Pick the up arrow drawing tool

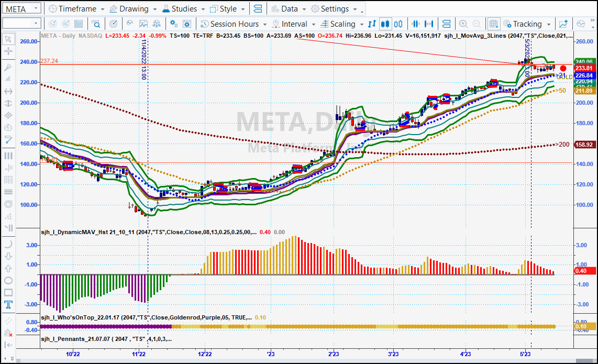[x=8, y=269]
